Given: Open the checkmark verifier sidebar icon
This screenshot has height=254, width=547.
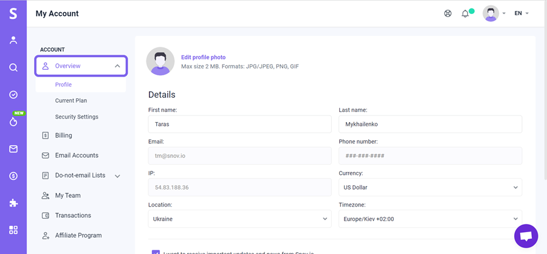Looking at the screenshot, I should tap(13, 95).
